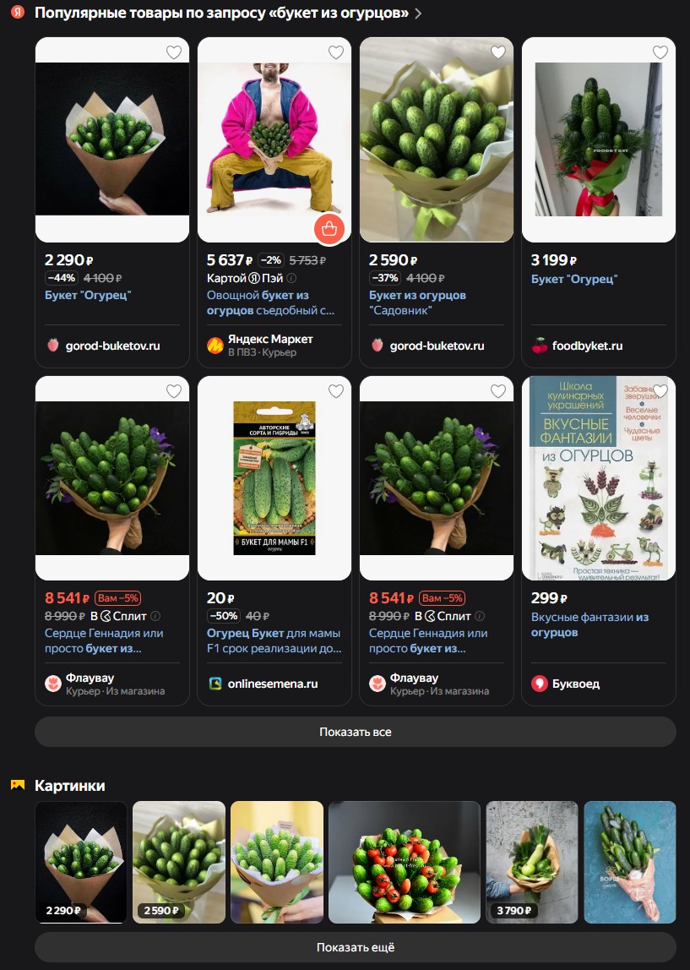Open the Огурец Букет для мамы F1 link
The height and width of the screenshot is (970, 690).
[274, 640]
